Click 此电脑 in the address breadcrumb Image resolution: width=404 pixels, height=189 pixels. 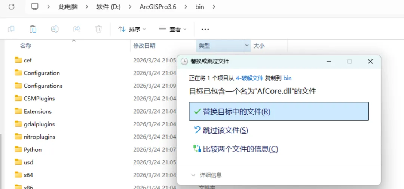(x=68, y=7)
